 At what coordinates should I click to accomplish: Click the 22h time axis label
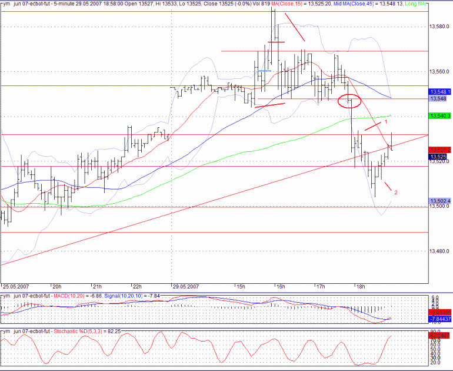pyautogui.click(x=138, y=287)
